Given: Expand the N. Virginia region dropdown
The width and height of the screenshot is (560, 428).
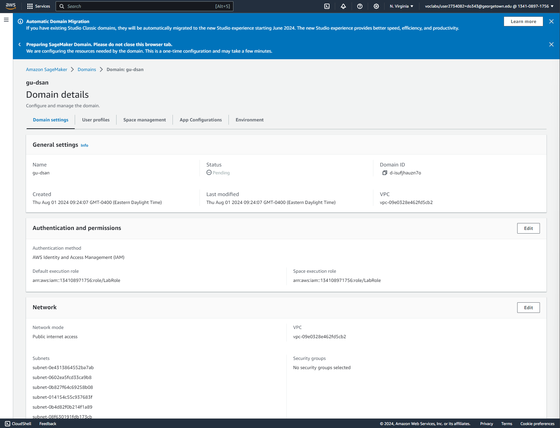Looking at the screenshot, I should tap(402, 6).
